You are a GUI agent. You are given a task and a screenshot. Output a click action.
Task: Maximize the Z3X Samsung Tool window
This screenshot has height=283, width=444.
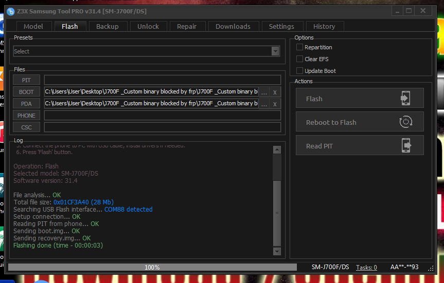[409, 11]
